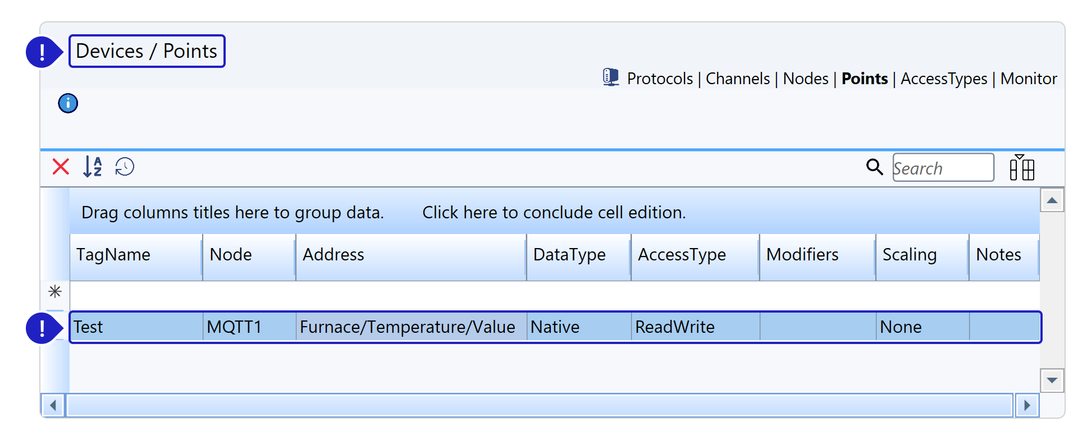This screenshot has width=1087, height=440.
Task: Open the Monitor tab
Action: [1029, 79]
